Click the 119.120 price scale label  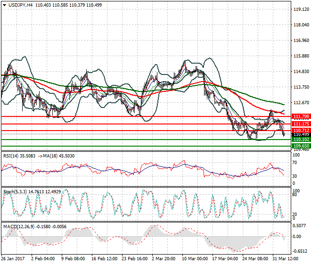tap(301, 9)
